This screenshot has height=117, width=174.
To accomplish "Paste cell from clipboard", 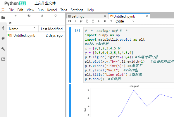I will pos(93,21).
